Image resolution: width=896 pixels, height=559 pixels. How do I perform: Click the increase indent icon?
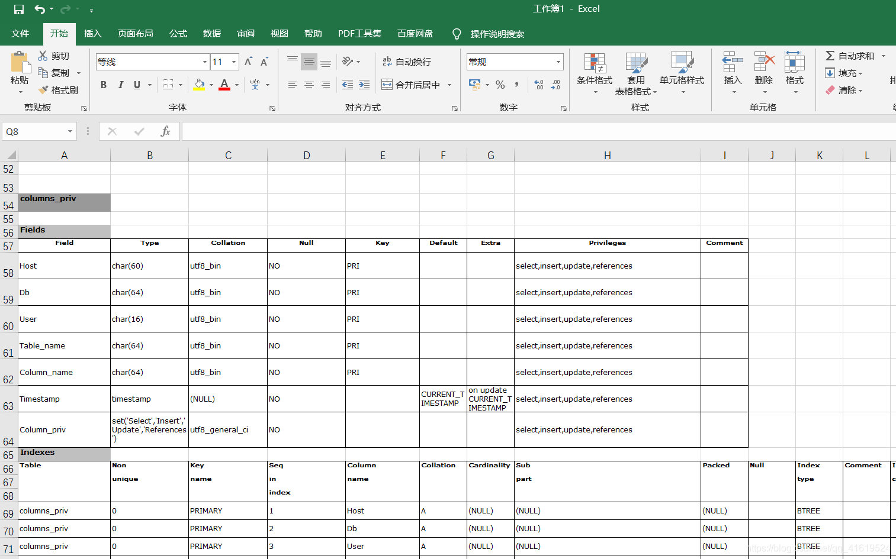pyautogui.click(x=364, y=85)
